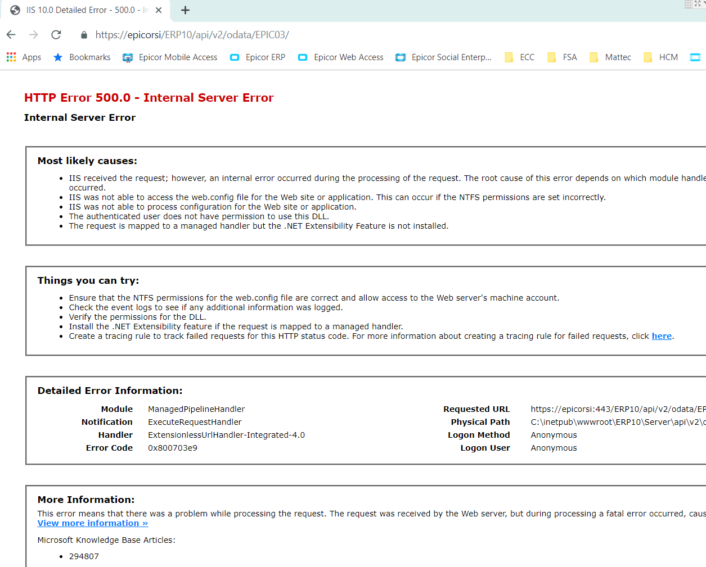Select the IIS 10.0 Detailed Error tab
This screenshot has height=567, width=706.
87,10
